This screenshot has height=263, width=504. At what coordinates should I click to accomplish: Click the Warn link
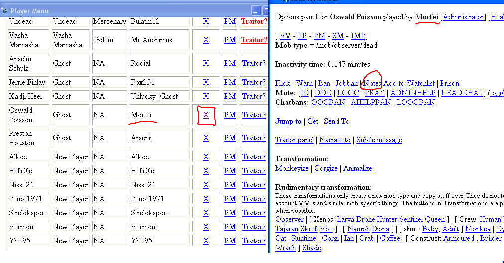coord(304,83)
